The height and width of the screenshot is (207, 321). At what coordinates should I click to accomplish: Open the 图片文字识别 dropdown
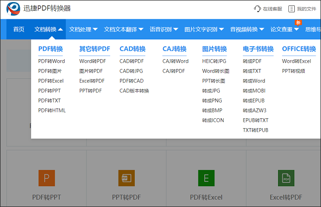coord(204,29)
